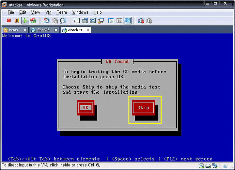
Task: Click OK to test CD media
Action: [86, 108]
